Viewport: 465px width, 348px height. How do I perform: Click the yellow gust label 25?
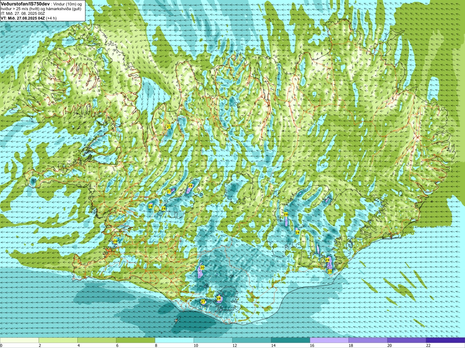[330, 272]
